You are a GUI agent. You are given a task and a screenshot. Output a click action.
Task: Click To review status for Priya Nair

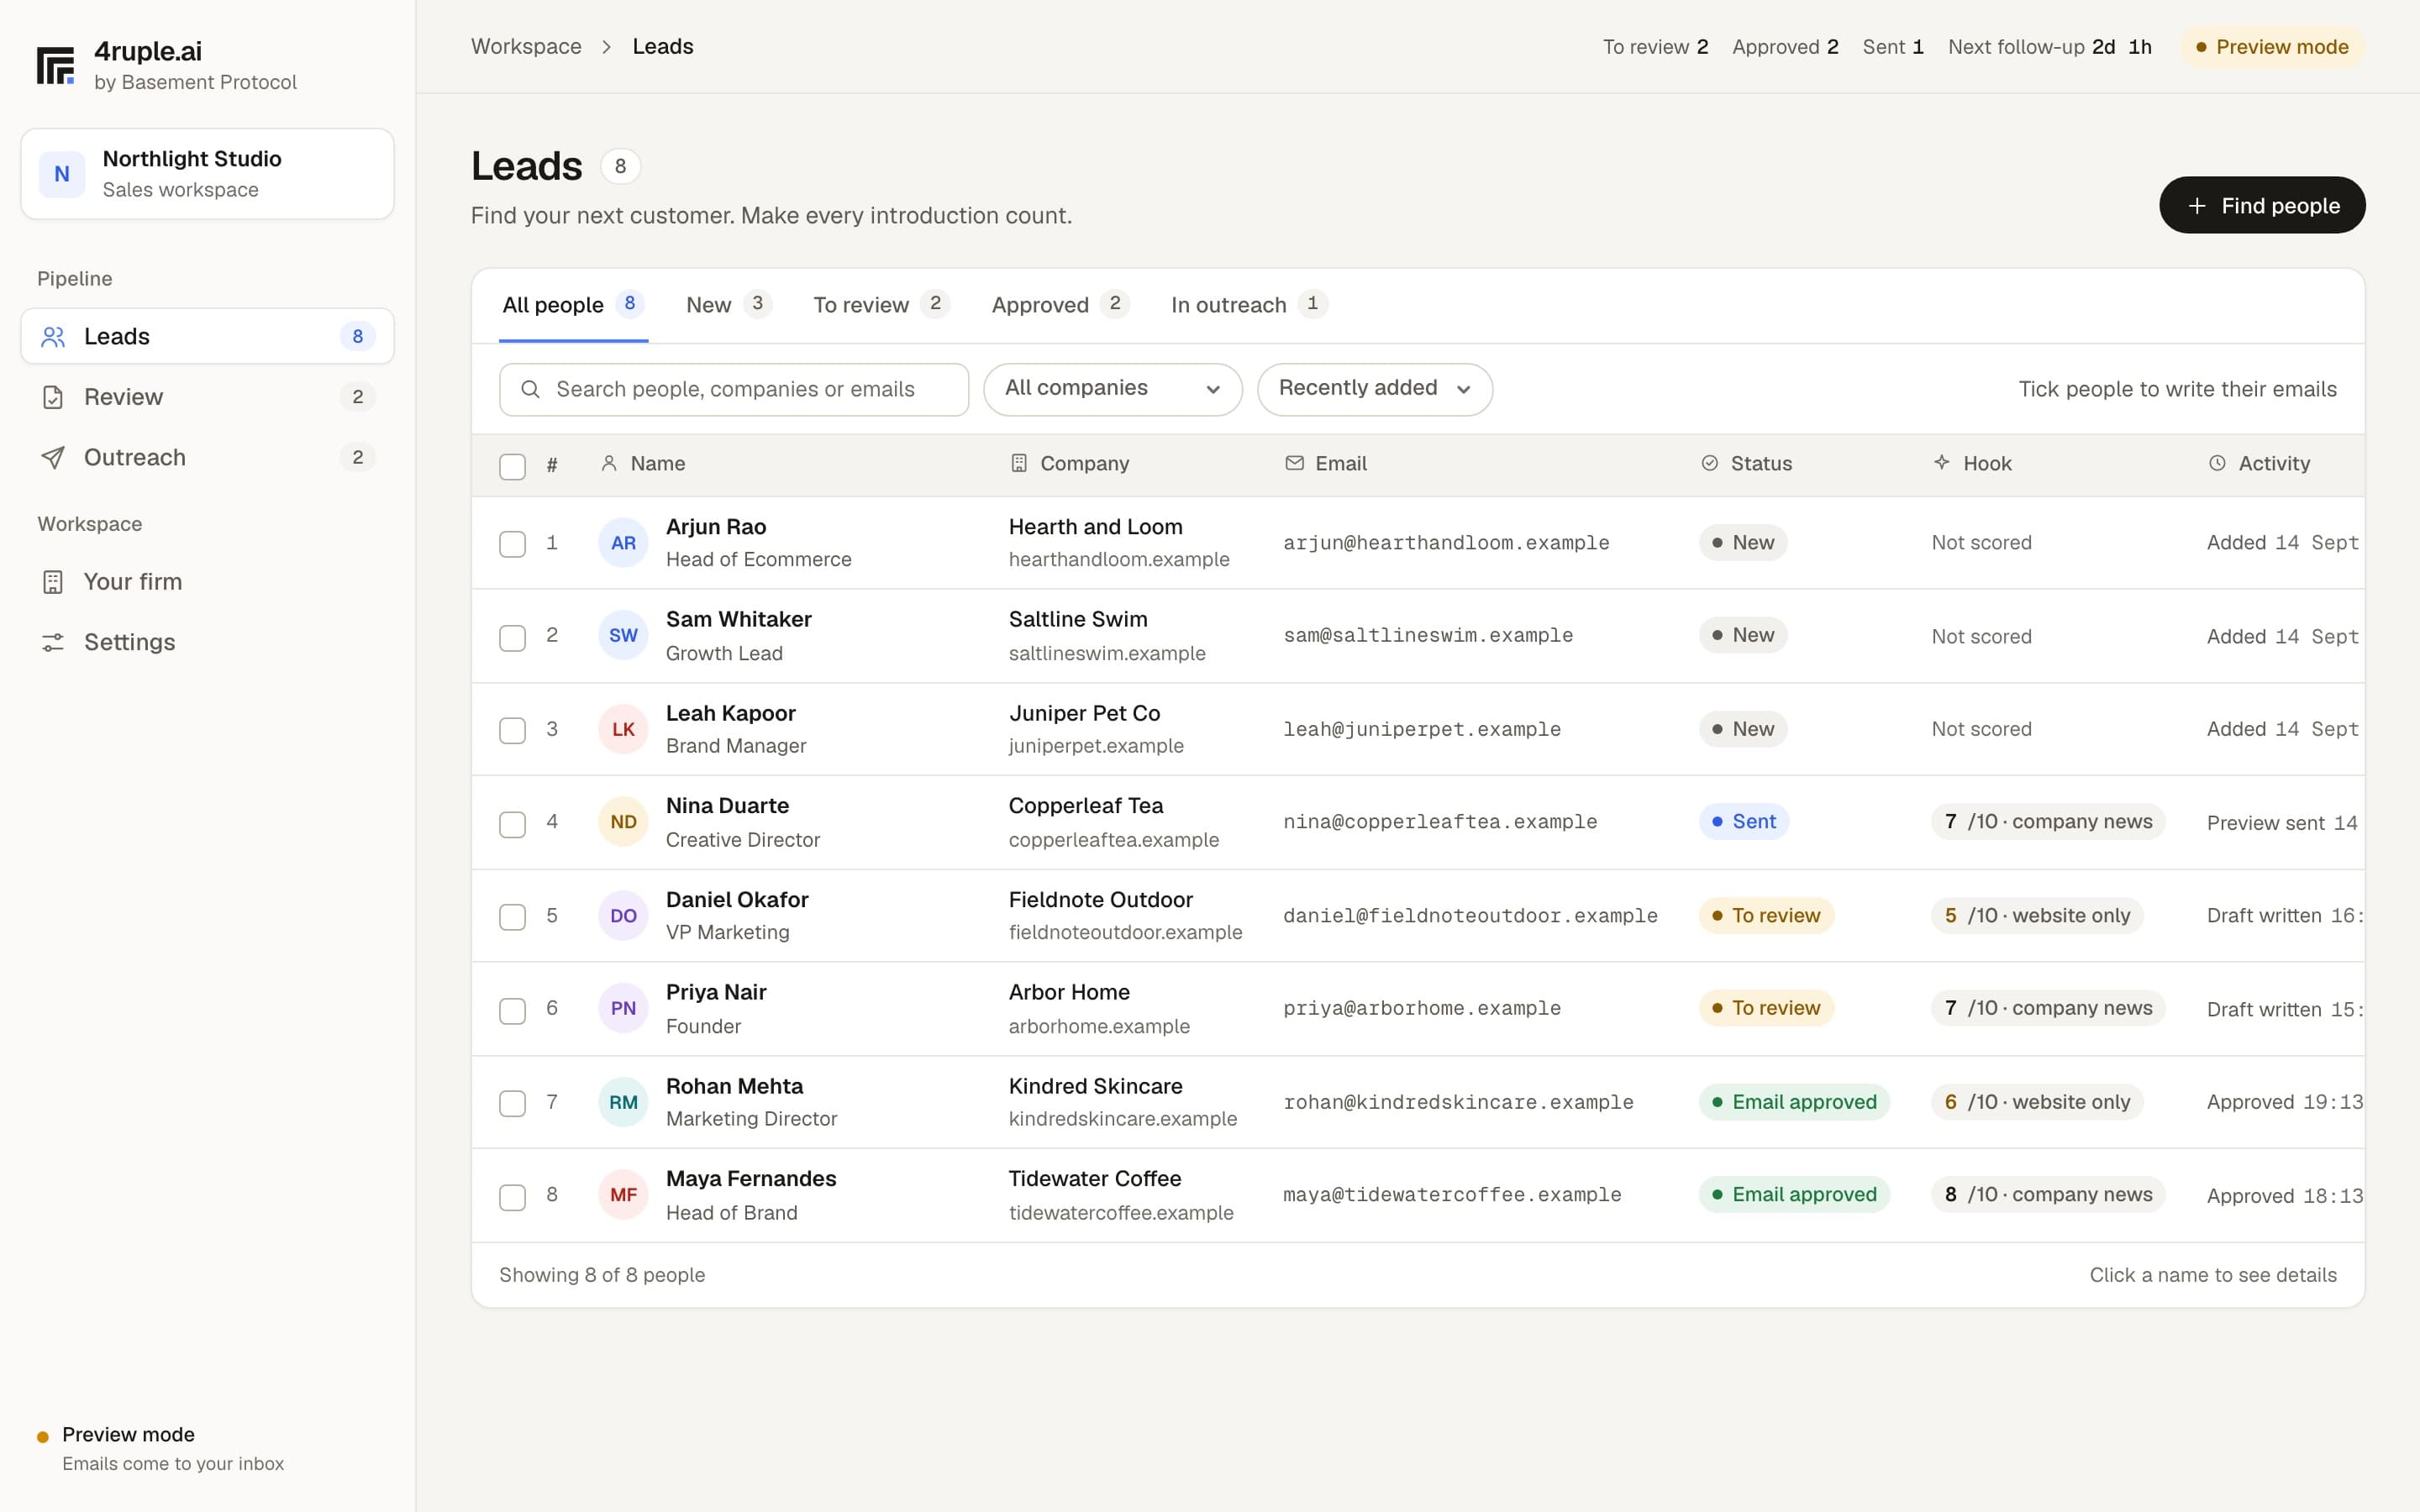coord(1766,1008)
